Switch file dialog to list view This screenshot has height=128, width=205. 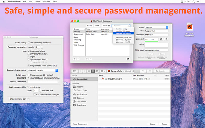pos(93,71)
